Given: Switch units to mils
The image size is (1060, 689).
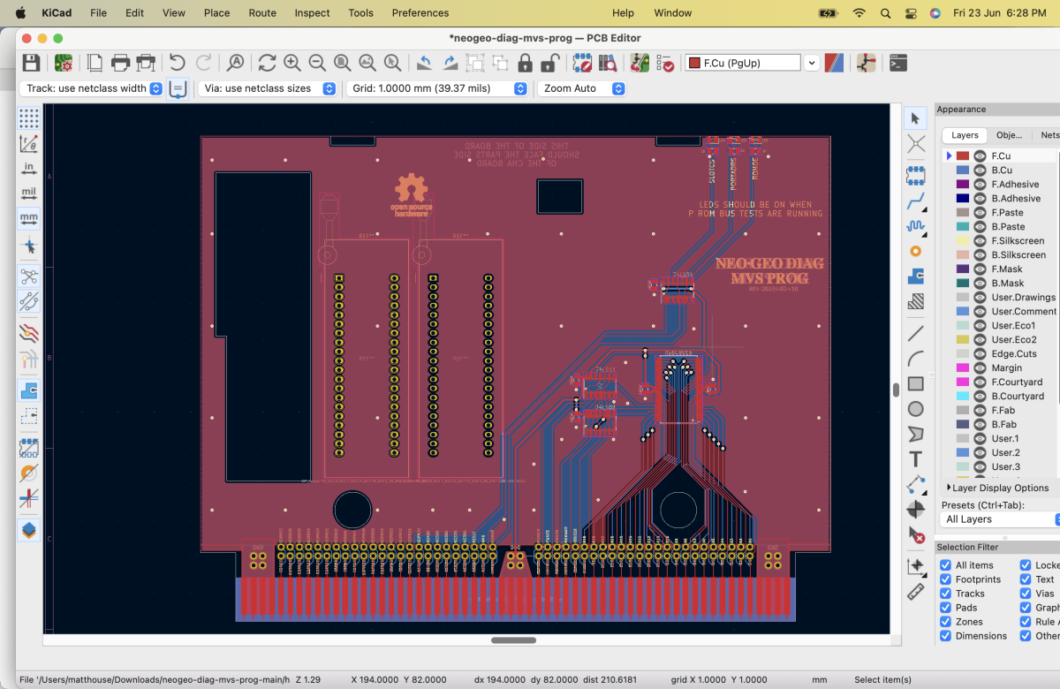Looking at the screenshot, I should 28,193.
